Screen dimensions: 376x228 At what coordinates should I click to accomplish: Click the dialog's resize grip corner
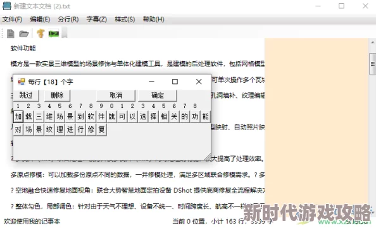click(x=208, y=157)
